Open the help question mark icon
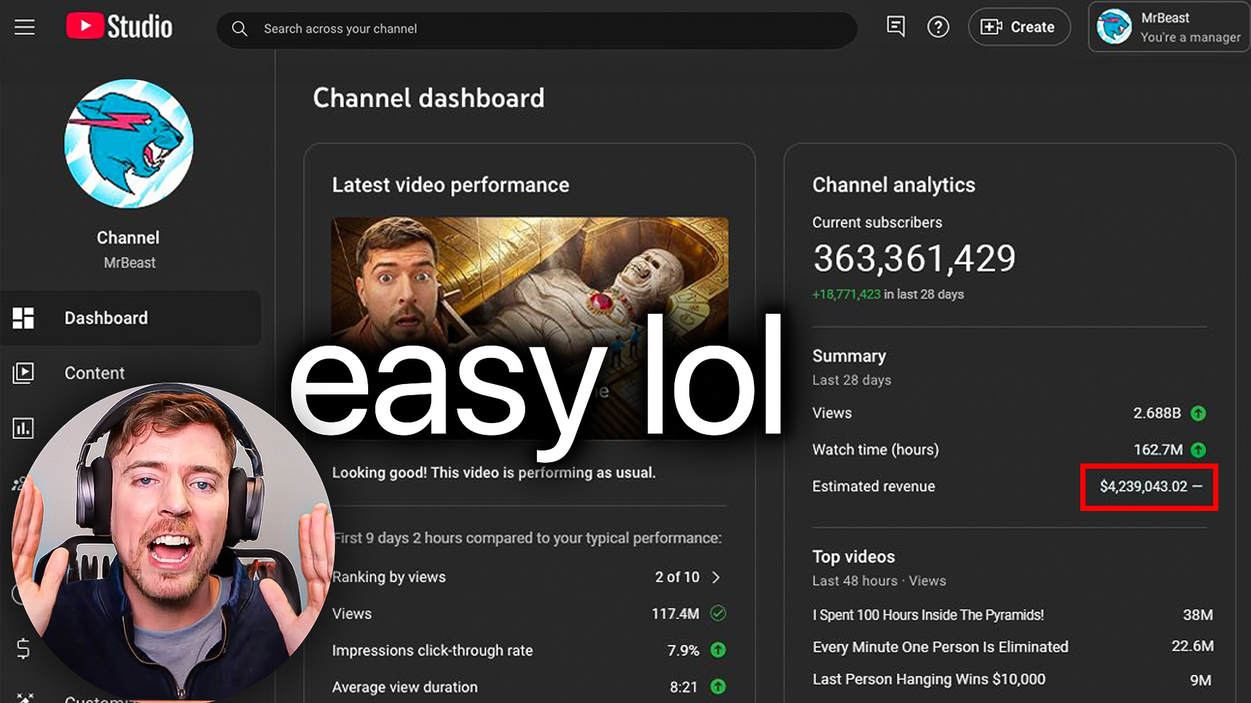 click(x=938, y=27)
